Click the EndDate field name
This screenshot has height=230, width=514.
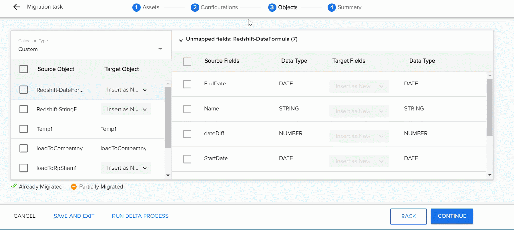[215, 84]
